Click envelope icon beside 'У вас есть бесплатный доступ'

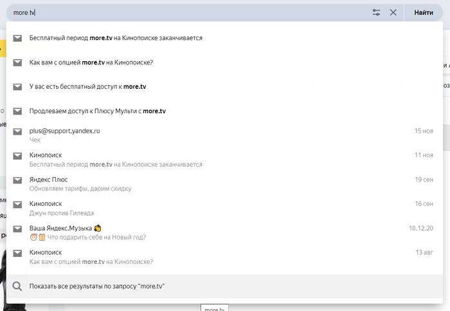tap(17, 86)
